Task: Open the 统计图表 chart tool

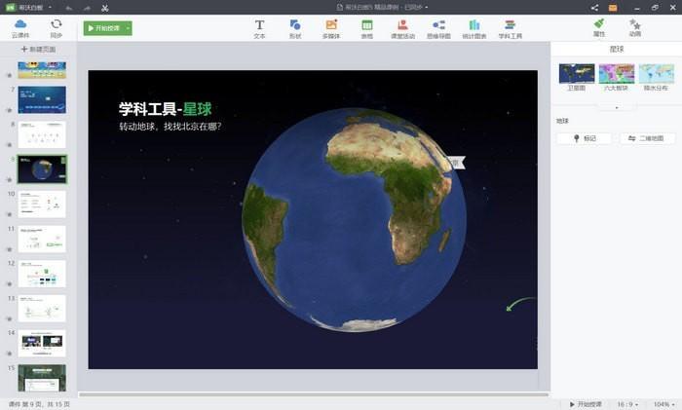Action: (x=474, y=28)
